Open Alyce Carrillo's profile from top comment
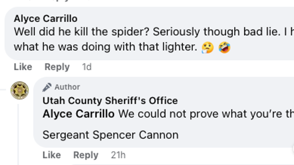Image resolution: width=294 pixels, height=165 pixels. (46, 19)
